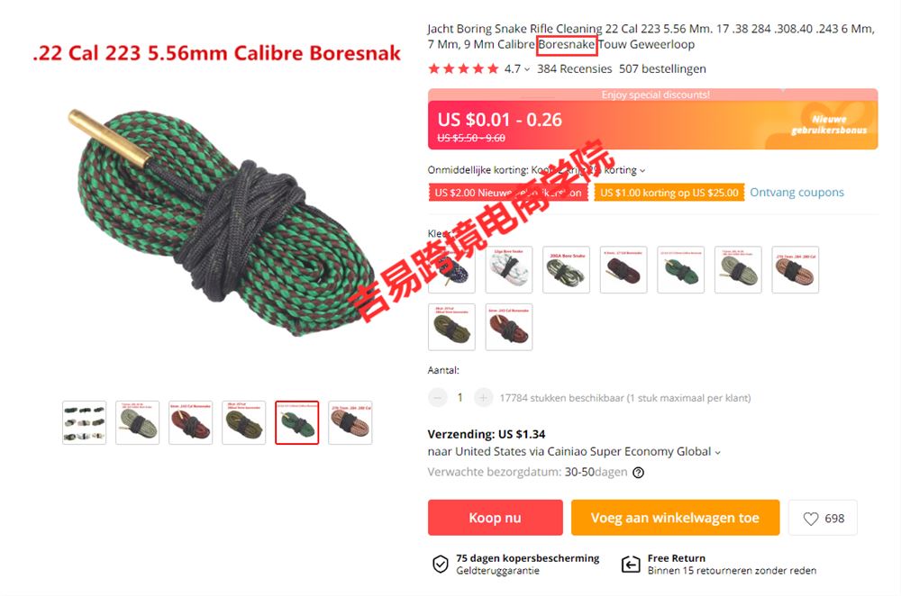This screenshot has width=901, height=596.
Task: Click the question mark next to delivery date
Action: [x=639, y=473]
